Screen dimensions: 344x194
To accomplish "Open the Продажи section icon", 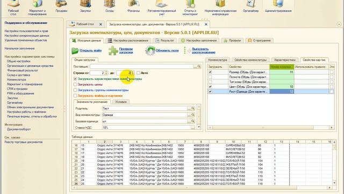I will tap(61, 4).
